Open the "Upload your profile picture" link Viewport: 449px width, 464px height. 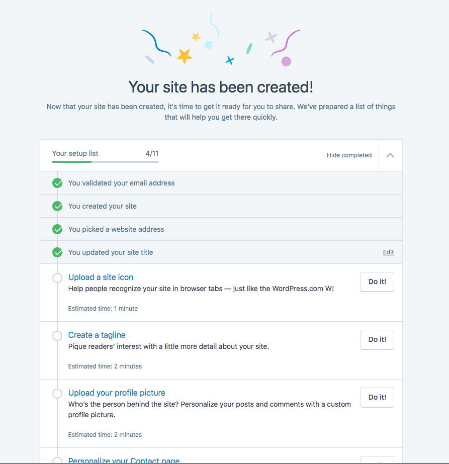click(117, 393)
